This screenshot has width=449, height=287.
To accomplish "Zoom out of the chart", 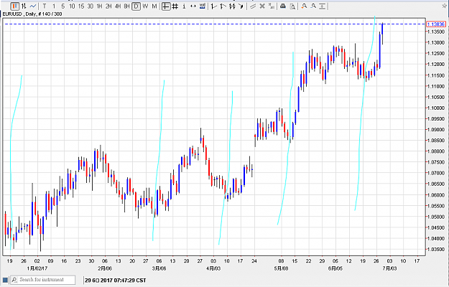I will point(313,6).
